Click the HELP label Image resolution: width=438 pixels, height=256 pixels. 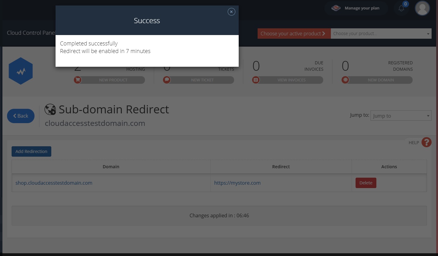414,143
